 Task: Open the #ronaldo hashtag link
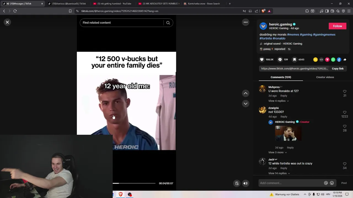279,38
